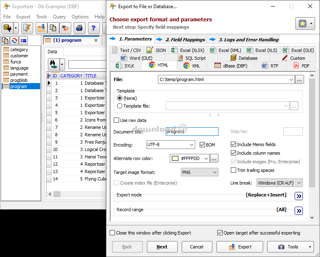The image size is (320, 257).
Task: Open color picker with ... button
Action: (214, 158)
